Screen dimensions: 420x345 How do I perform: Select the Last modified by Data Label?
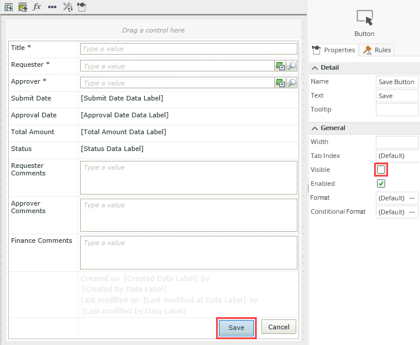(134, 311)
